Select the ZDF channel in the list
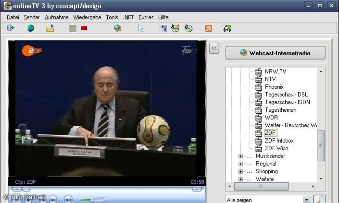The image size is (339, 203). (270, 133)
